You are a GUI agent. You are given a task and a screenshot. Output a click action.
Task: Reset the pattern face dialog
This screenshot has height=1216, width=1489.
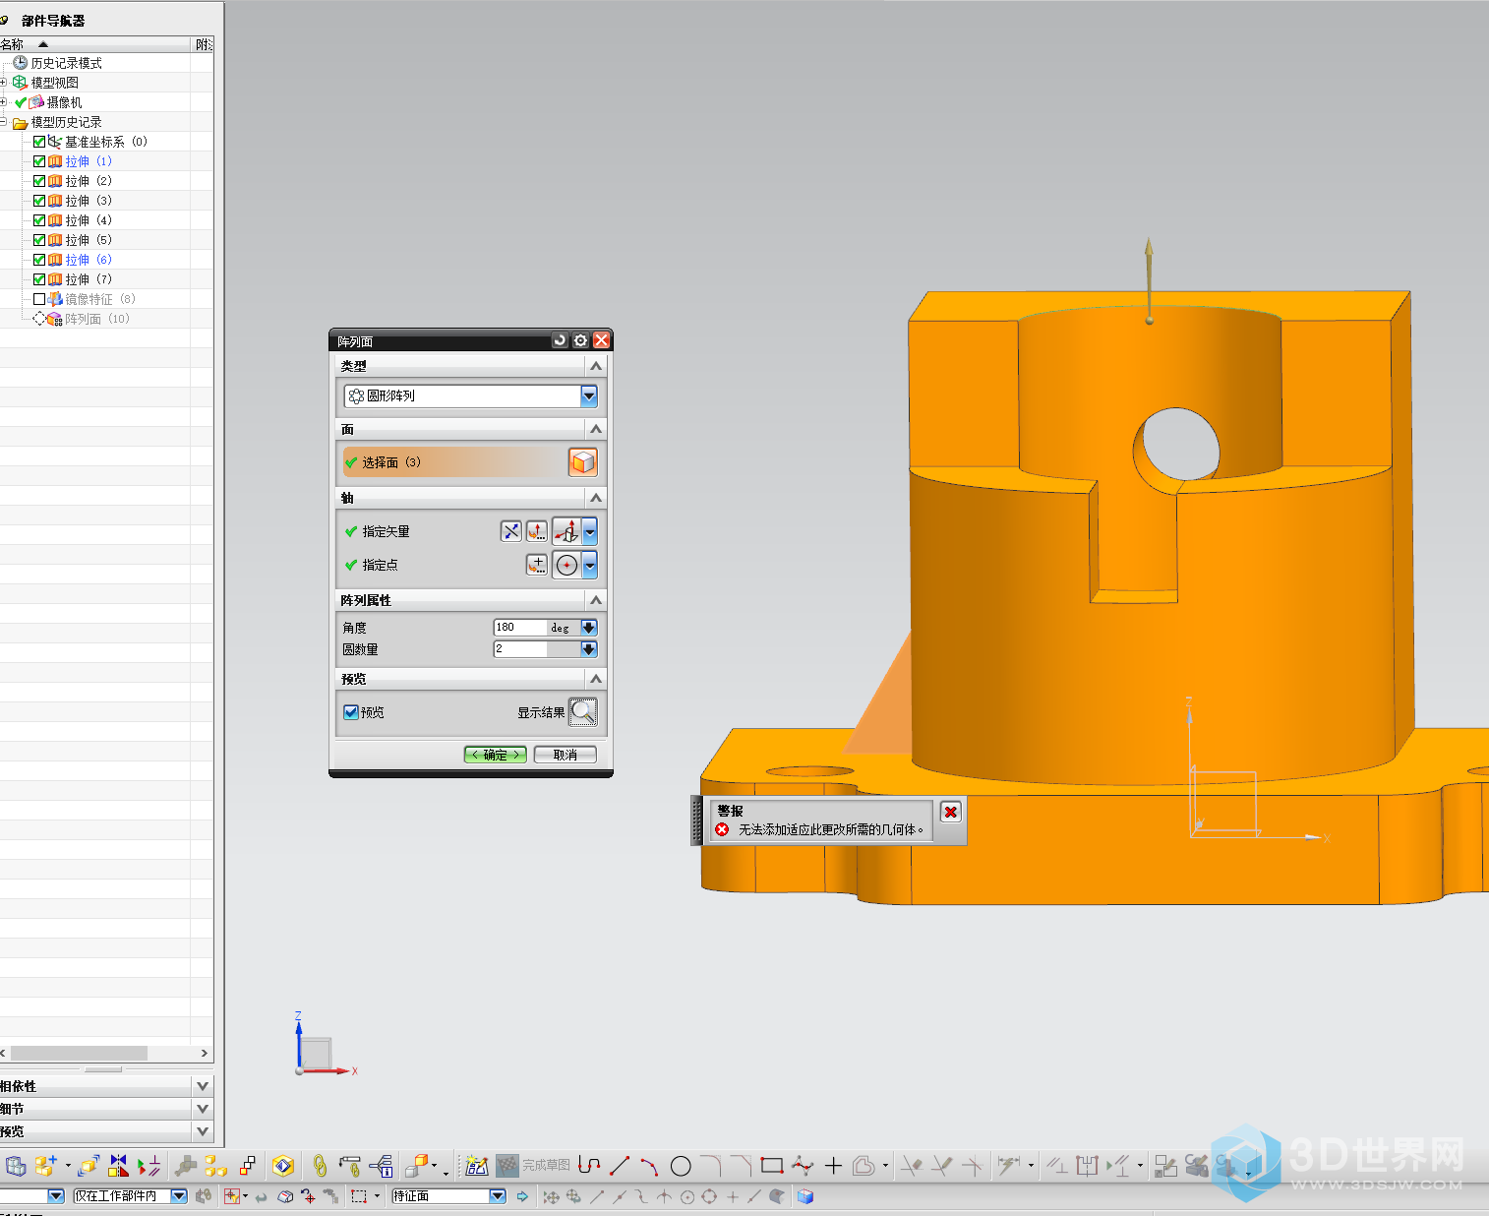pyautogui.click(x=560, y=340)
